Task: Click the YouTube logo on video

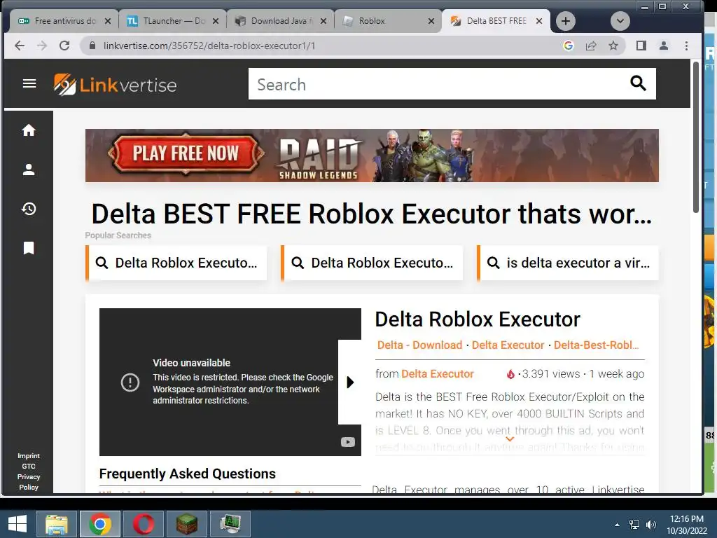Action: (347, 442)
